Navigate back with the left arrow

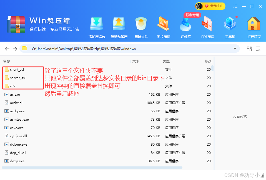click(x=7, y=49)
